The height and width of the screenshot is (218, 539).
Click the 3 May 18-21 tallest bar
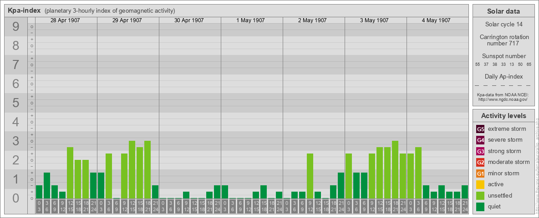pos(395,170)
